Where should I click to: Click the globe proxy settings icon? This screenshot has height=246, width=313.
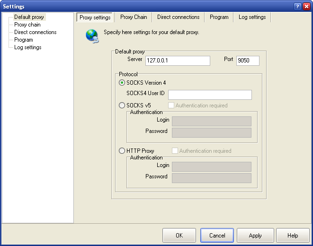(91, 36)
